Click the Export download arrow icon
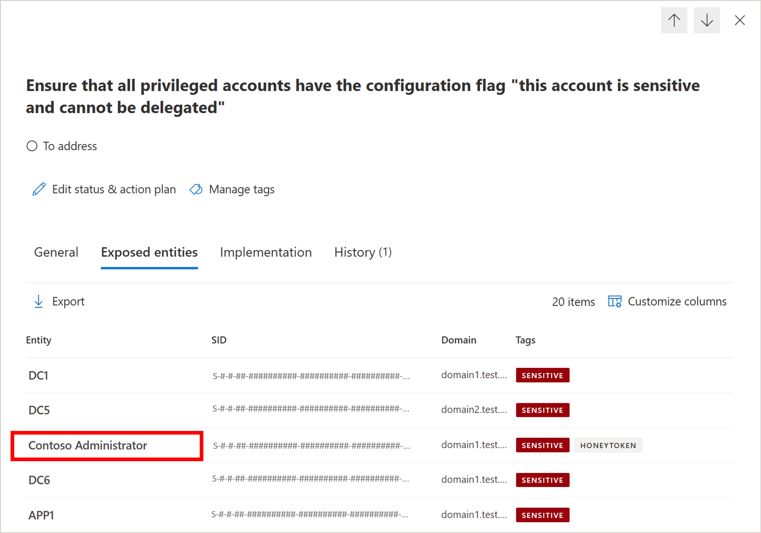 pos(39,301)
